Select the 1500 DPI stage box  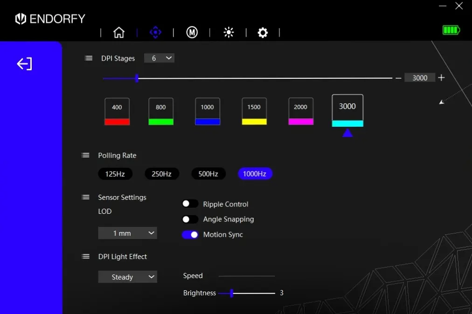(x=254, y=111)
